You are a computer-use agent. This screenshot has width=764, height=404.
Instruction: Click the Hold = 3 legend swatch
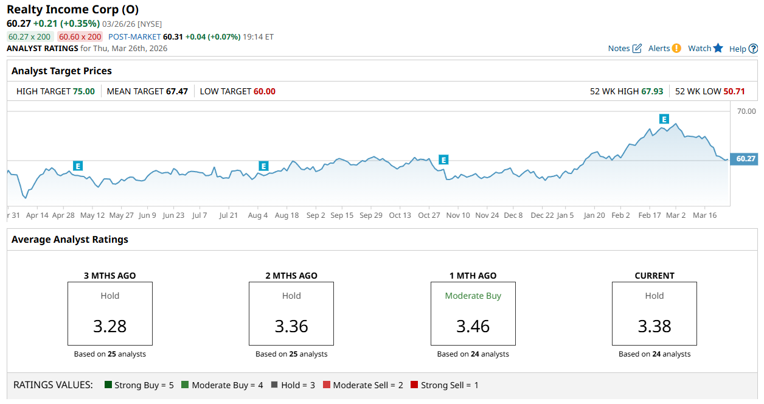274,385
